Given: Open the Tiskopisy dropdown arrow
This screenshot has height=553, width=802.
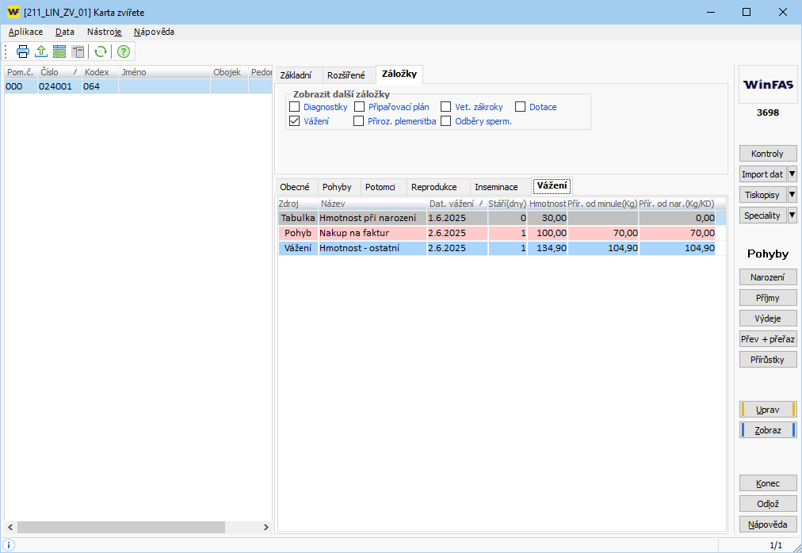Looking at the screenshot, I should click(x=792, y=195).
